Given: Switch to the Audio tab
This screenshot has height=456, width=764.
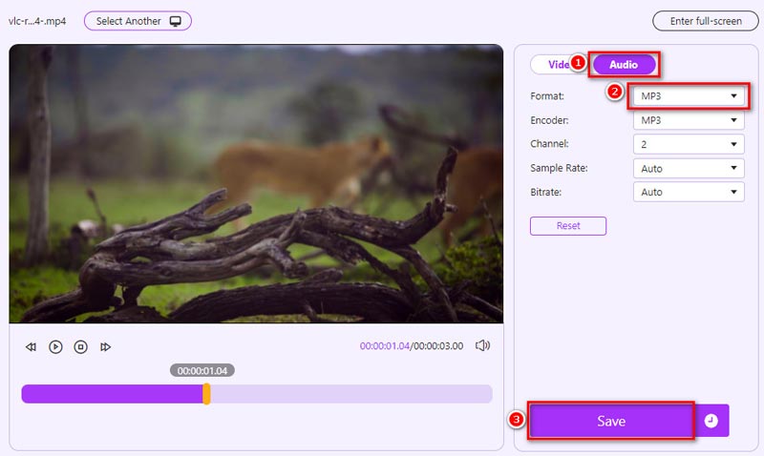Looking at the screenshot, I should tap(624, 64).
